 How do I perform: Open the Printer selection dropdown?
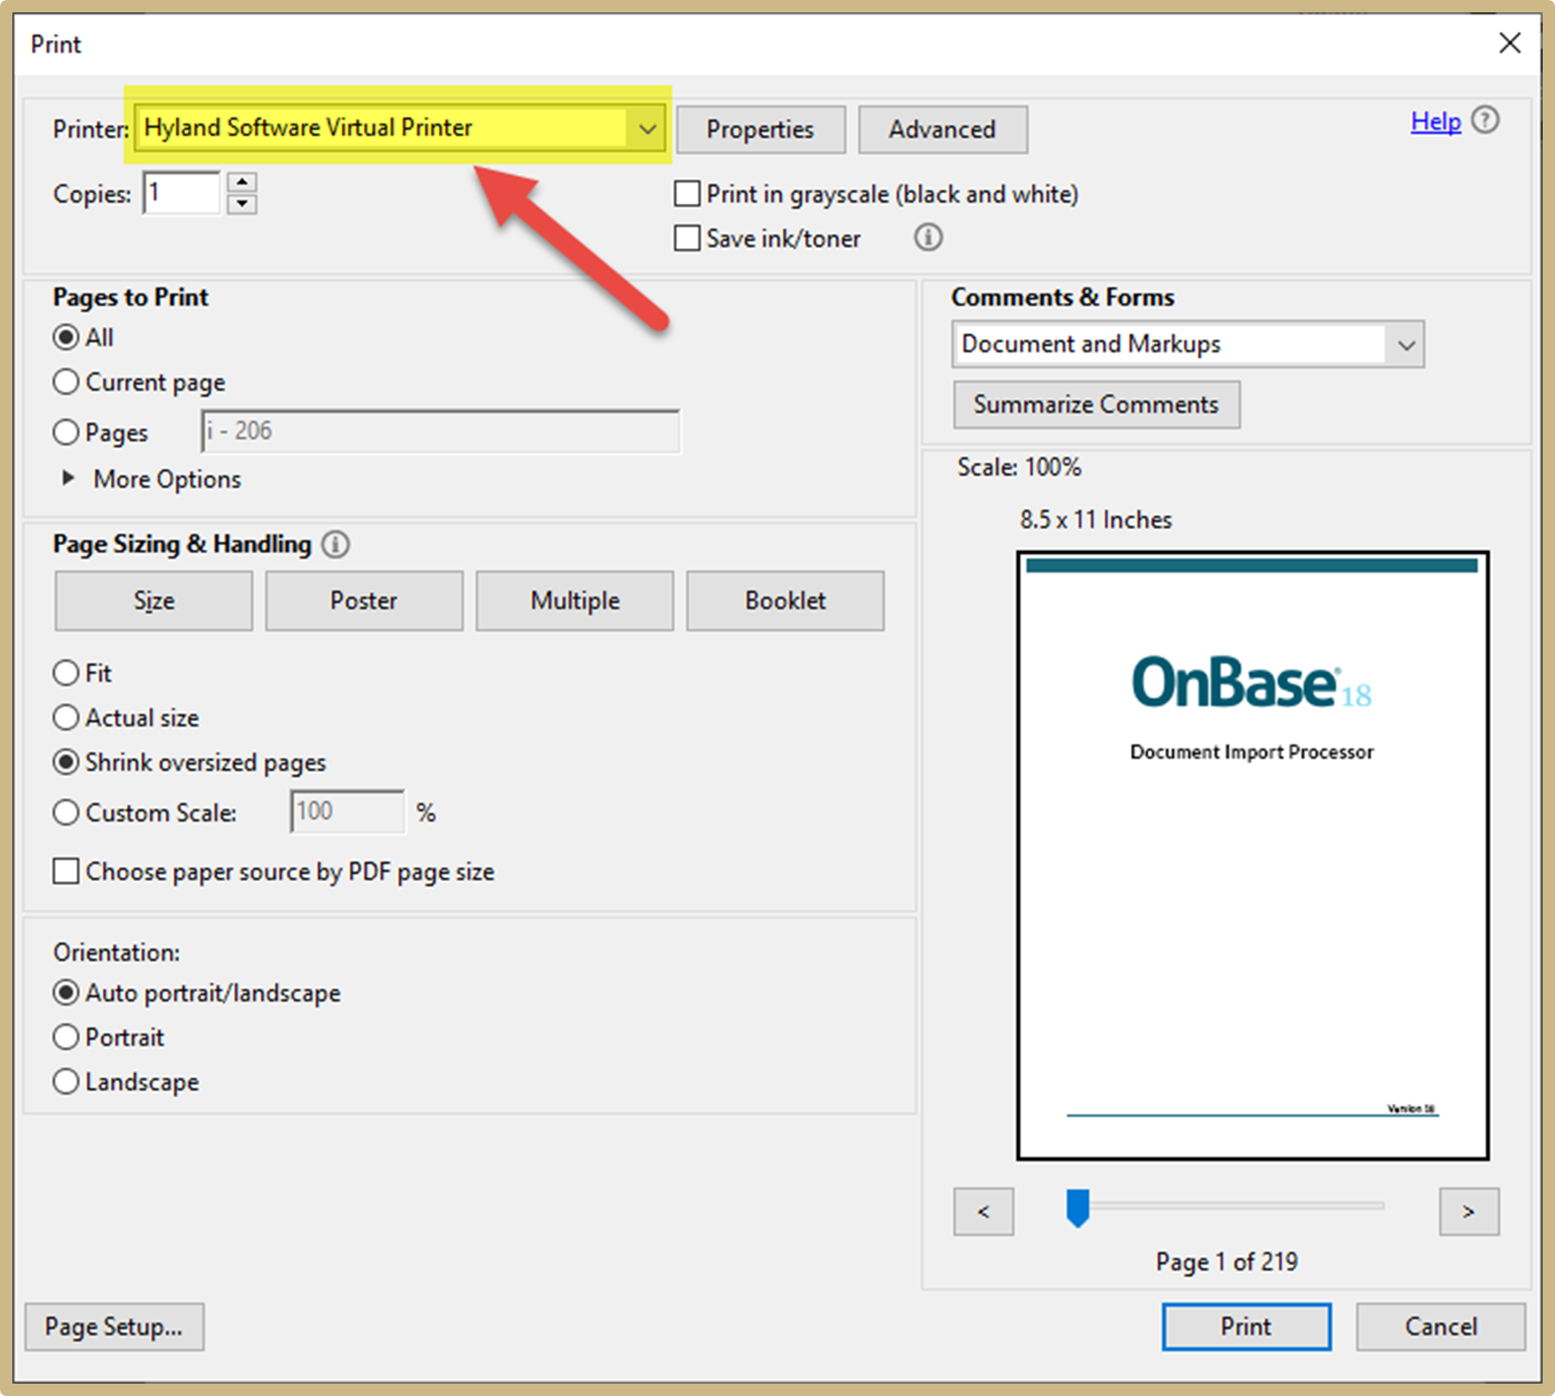(647, 129)
